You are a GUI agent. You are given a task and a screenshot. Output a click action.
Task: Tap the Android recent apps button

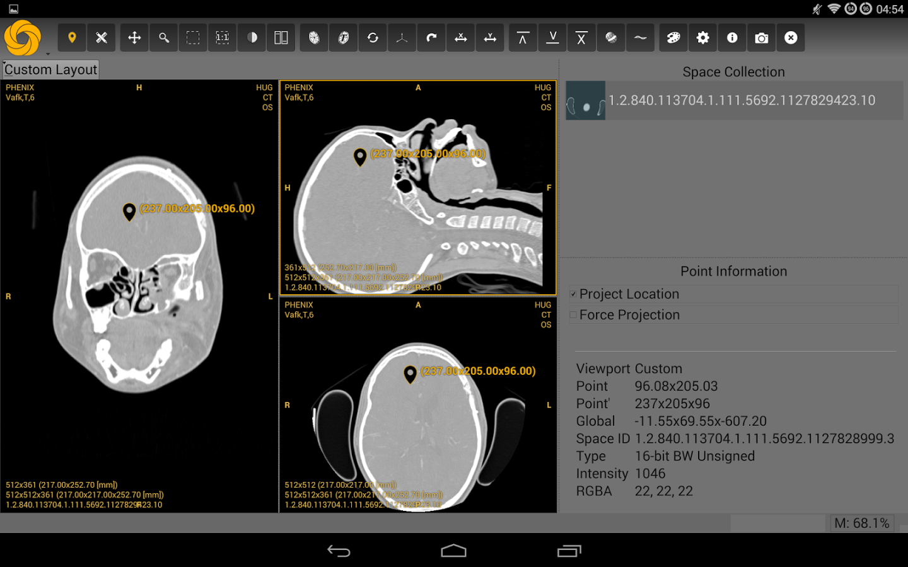pyautogui.click(x=569, y=551)
